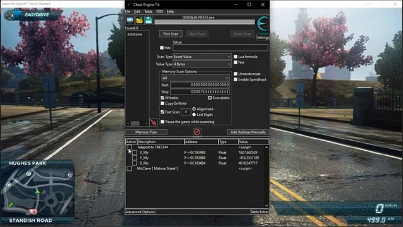This screenshot has height=227, width=403.
Task: Click the Undo Scan button
Action: tap(242, 34)
